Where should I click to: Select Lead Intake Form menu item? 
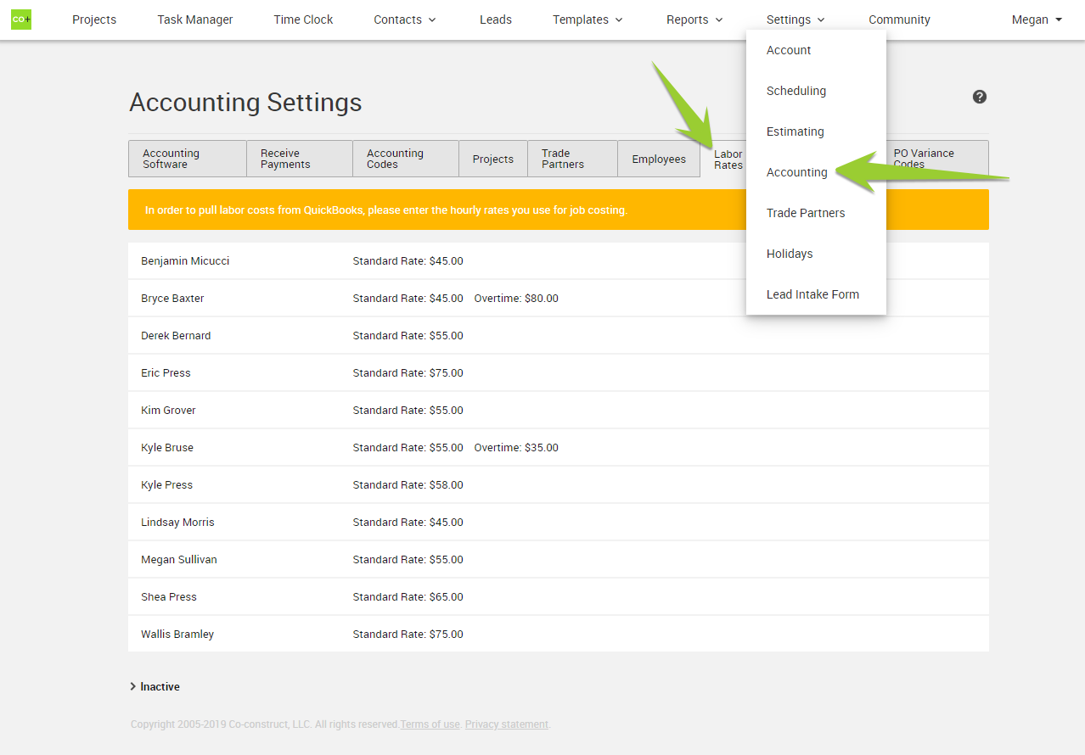pyautogui.click(x=812, y=294)
